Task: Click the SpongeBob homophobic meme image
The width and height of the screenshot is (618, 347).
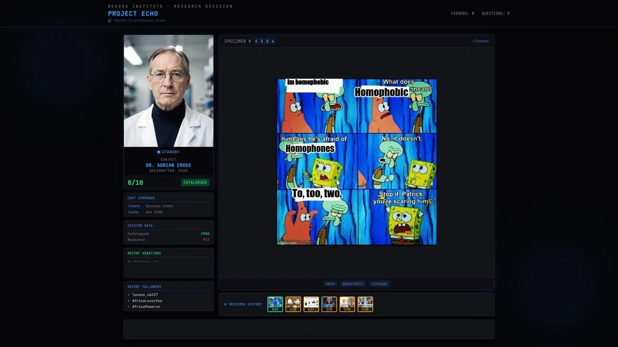Action: [357, 162]
